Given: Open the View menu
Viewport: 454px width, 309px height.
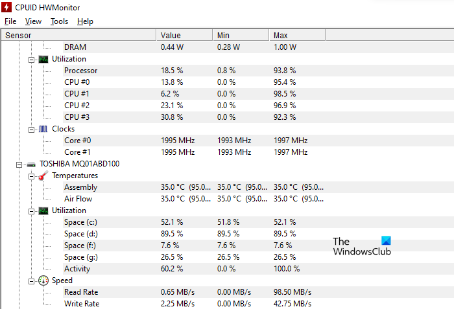Looking at the screenshot, I should click(33, 21).
